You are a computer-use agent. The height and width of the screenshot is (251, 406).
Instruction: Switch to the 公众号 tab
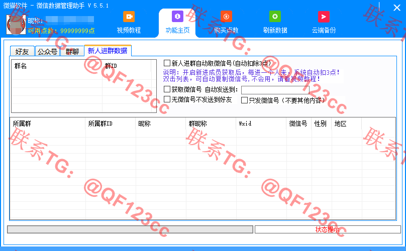pos(47,51)
